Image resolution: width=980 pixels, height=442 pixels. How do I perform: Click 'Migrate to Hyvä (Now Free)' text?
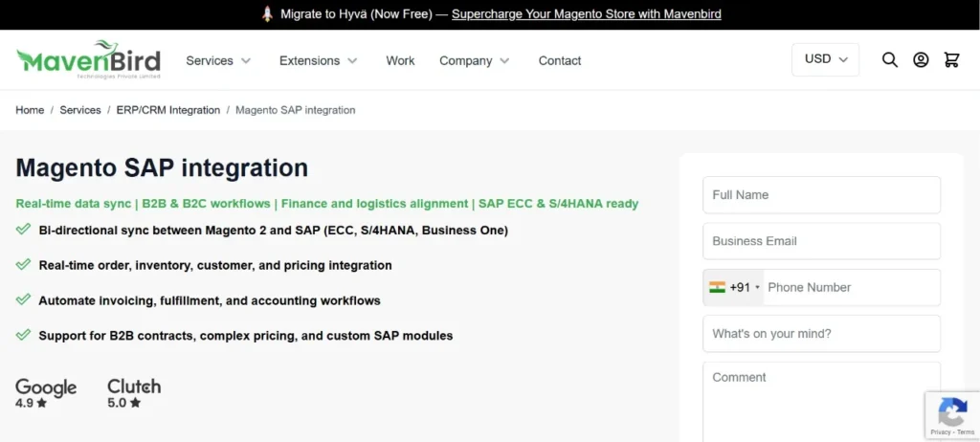pyautogui.click(x=356, y=13)
